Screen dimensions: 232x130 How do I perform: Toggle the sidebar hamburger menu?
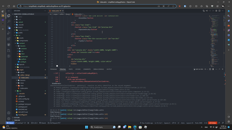click(9, 11)
